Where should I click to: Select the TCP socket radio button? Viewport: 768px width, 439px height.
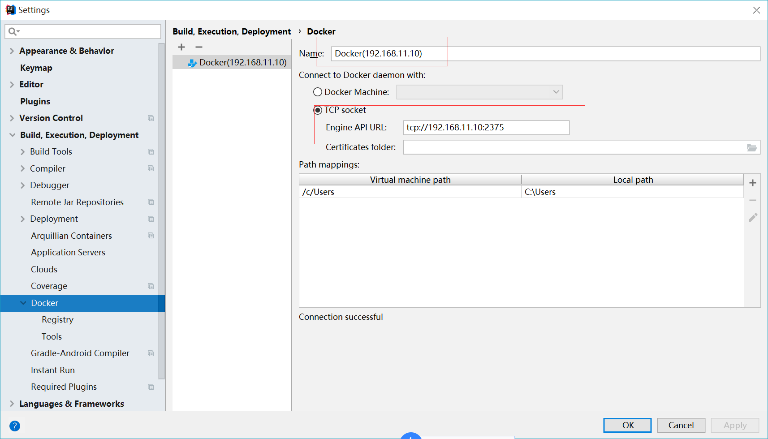point(318,110)
